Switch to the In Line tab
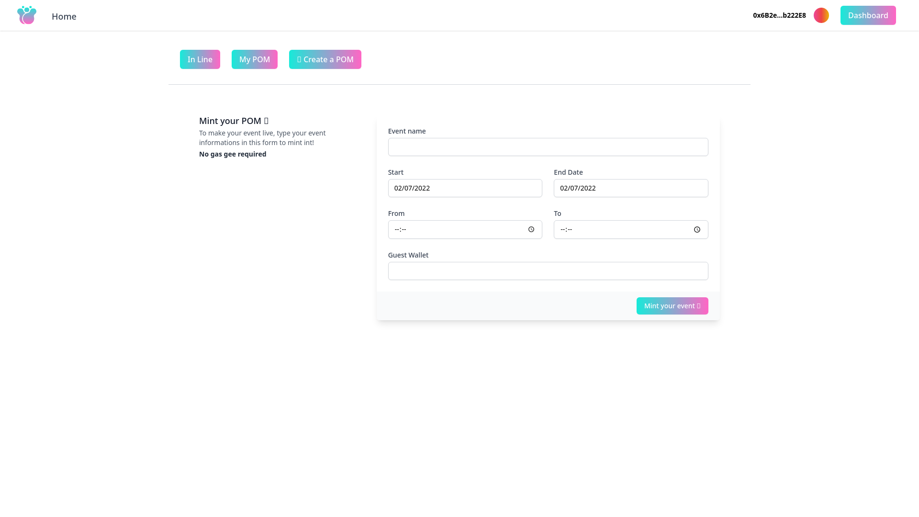This screenshot has width=919, height=517. click(200, 59)
